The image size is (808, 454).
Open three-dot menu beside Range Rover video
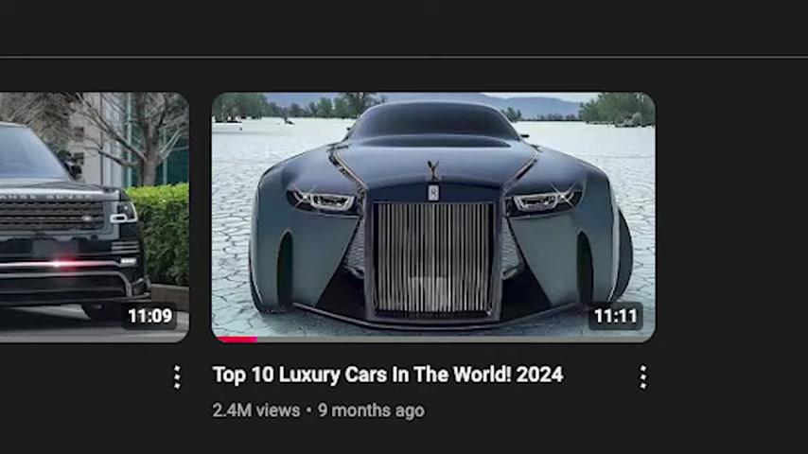tap(177, 377)
